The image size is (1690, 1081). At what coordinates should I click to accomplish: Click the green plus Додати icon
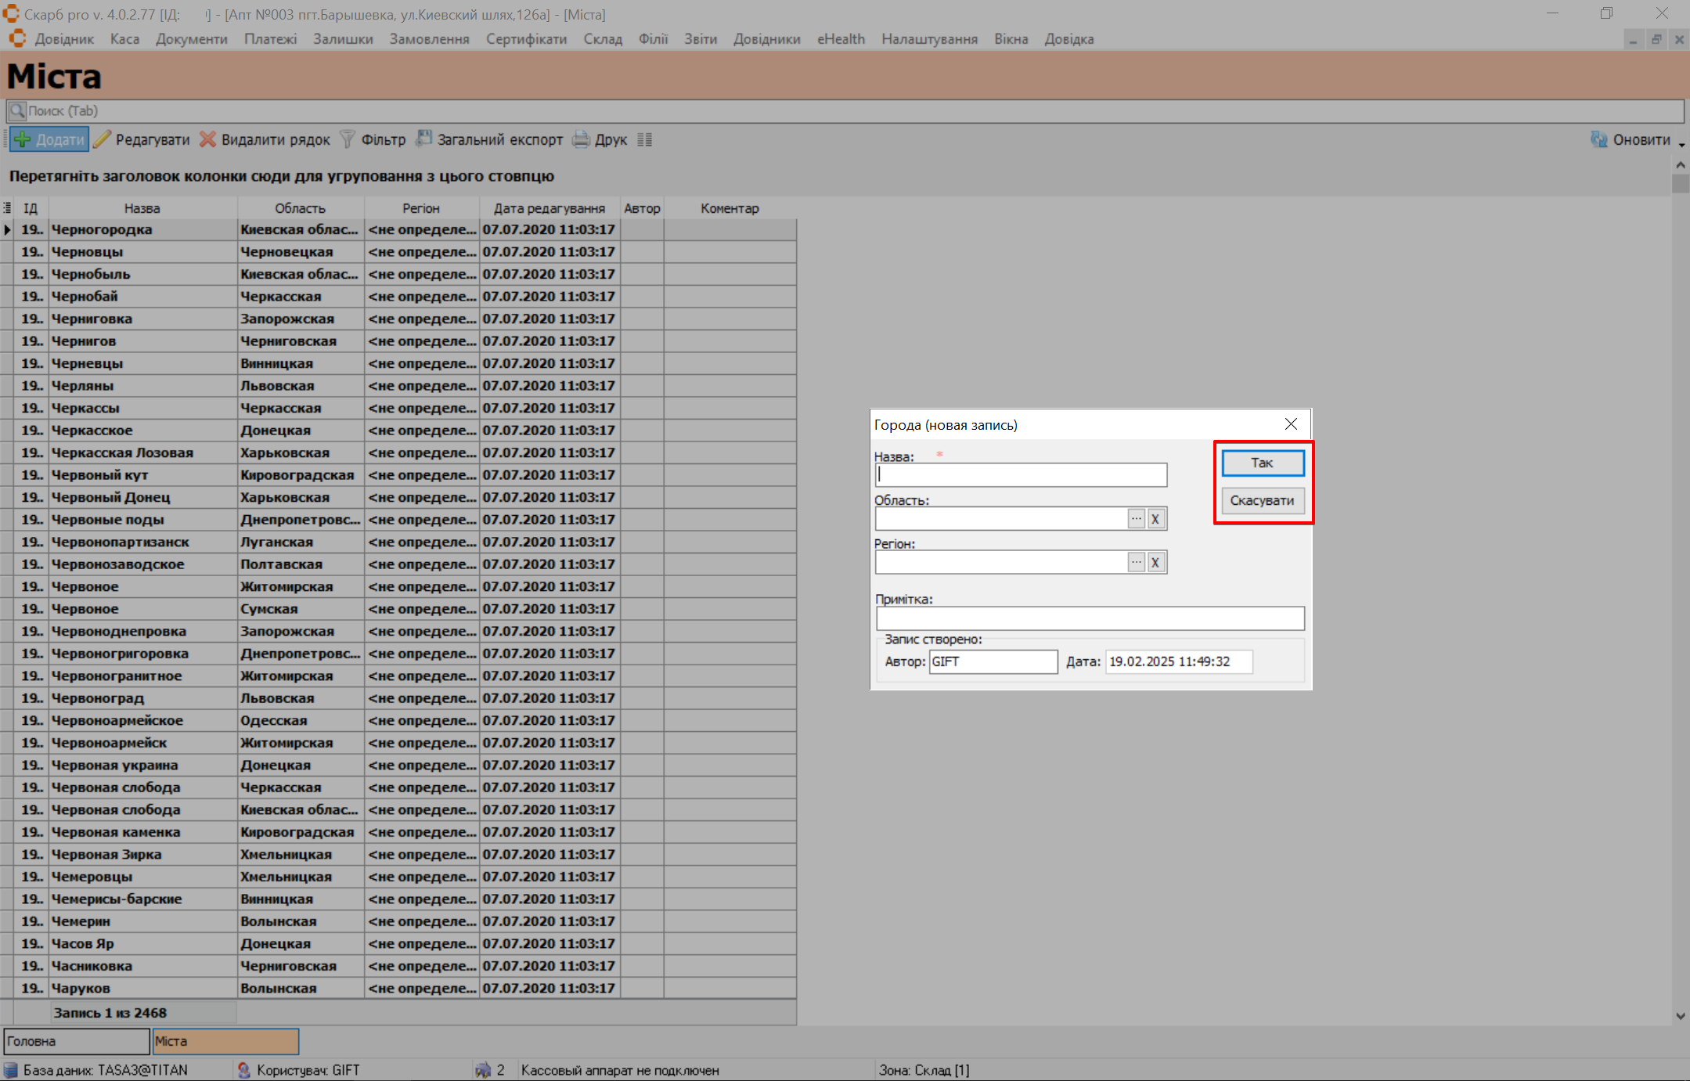coord(23,139)
